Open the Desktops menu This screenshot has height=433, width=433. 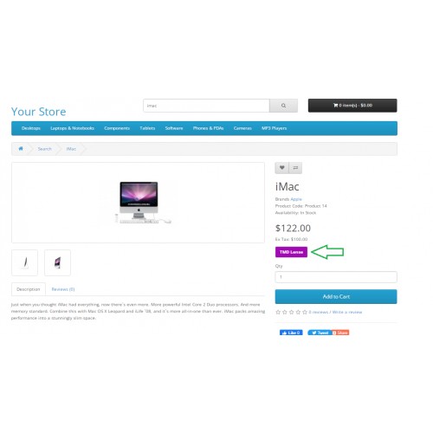click(31, 128)
